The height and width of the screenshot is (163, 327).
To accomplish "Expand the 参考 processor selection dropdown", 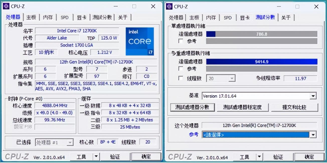I will pos(313,134).
